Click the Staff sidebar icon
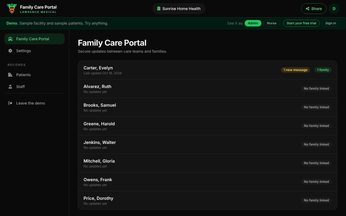Image resolution: width=346 pixels, height=216 pixels. [10, 87]
